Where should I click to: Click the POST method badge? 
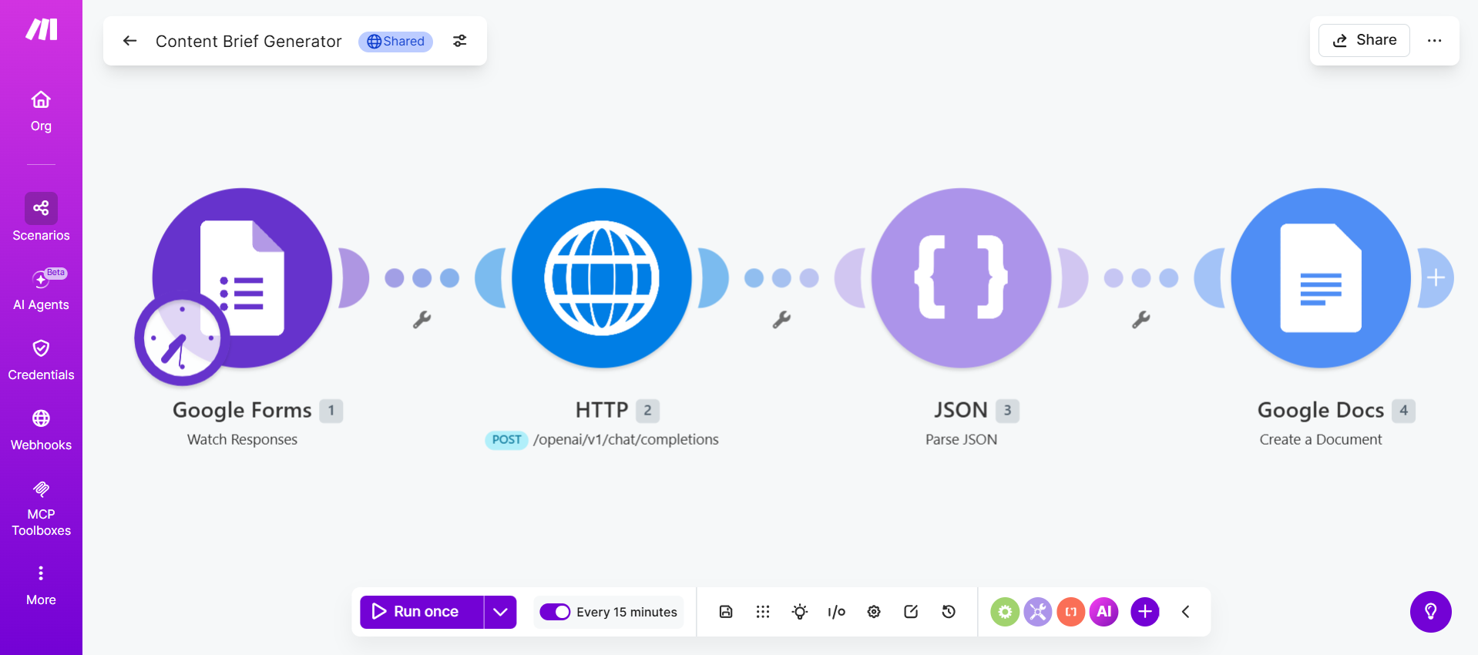(x=506, y=439)
